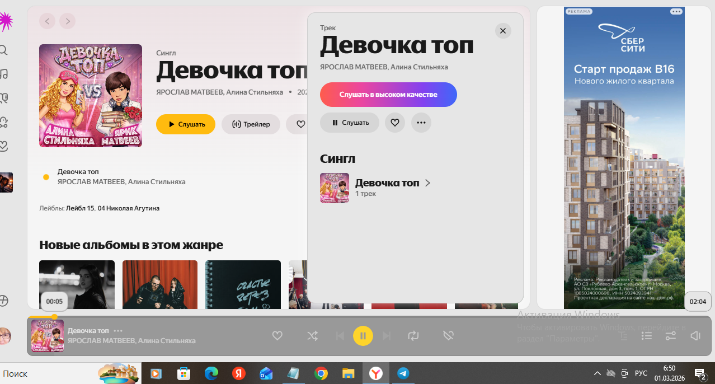Switch input language РУС in tray
The width and height of the screenshot is (715, 384).
coord(641,373)
